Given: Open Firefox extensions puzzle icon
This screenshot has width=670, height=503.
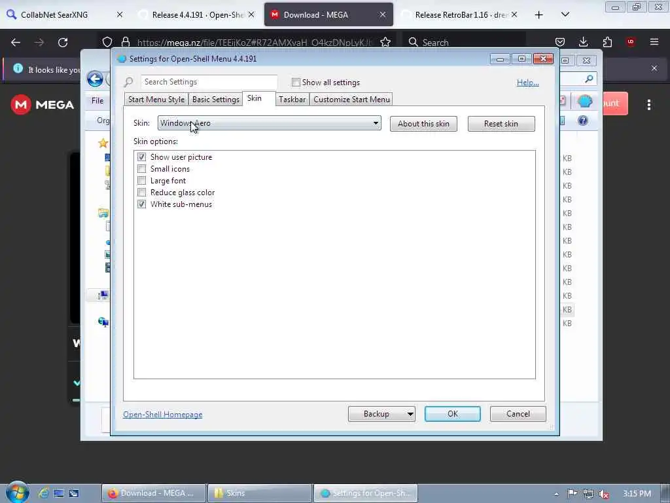Looking at the screenshot, I should 607,42.
